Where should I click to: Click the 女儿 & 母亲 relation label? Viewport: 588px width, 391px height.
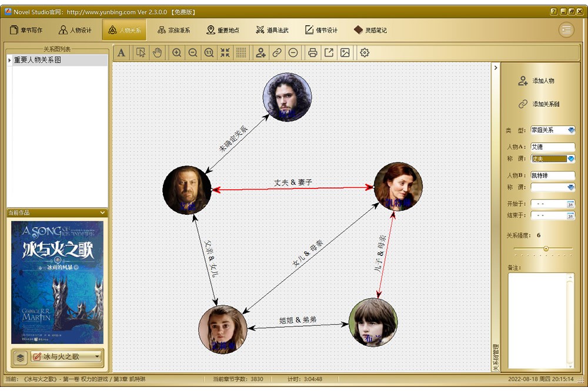[x=308, y=254]
